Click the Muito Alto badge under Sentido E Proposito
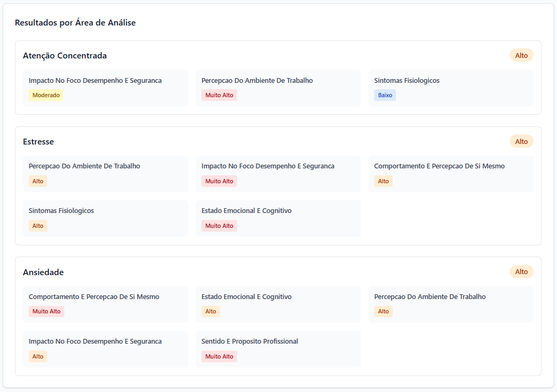 pyautogui.click(x=219, y=356)
